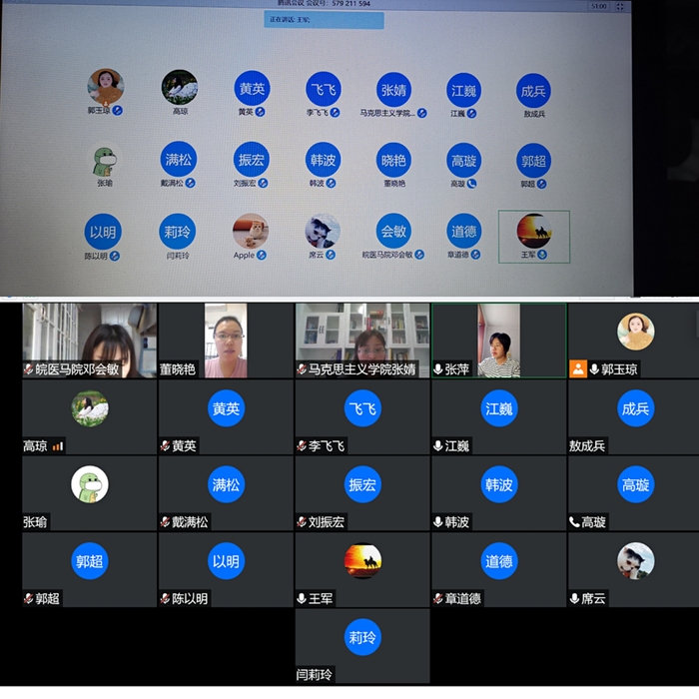Click the microphone icon next to 张萍
Viewport: 699px width, 699px height.
click(438, 369)
